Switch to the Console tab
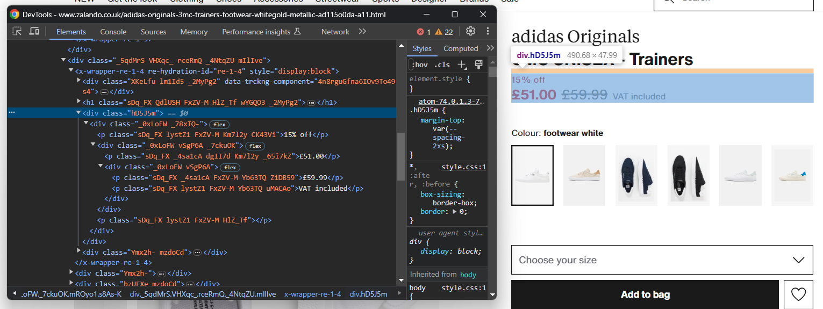This screenshot has height=309, width=823. coord(113,32)
